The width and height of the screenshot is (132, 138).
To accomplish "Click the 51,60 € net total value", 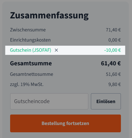I will 113,74.
